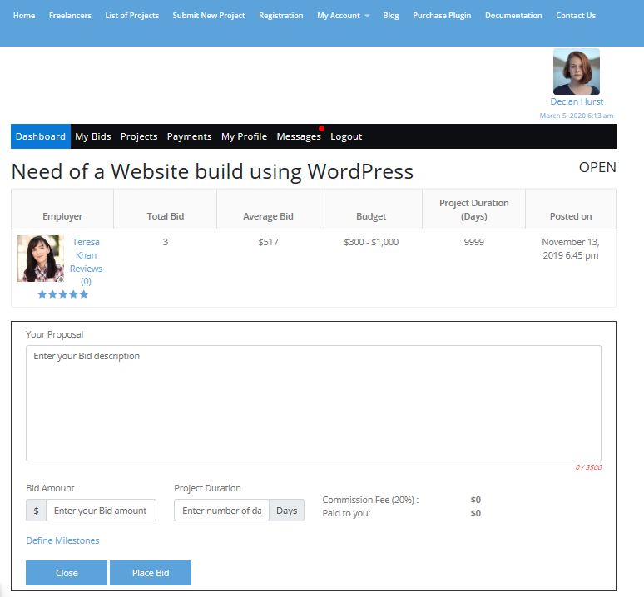This screenshot has width=644, height=597.
Task: Go to the Payments tab
Action: tap(189, 136)
